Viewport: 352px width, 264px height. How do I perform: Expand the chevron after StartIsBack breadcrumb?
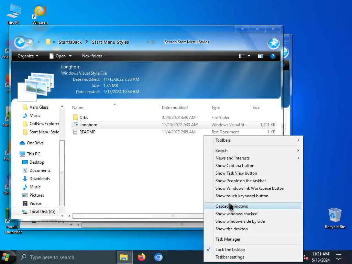(86, 42)
